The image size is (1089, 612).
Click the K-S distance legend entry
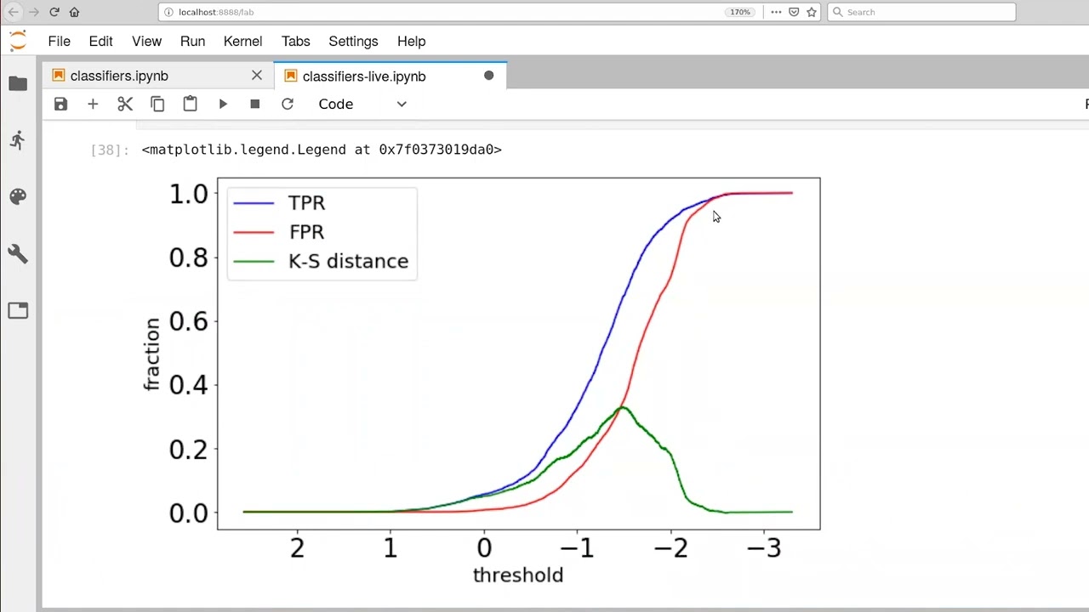click(321, 262)
